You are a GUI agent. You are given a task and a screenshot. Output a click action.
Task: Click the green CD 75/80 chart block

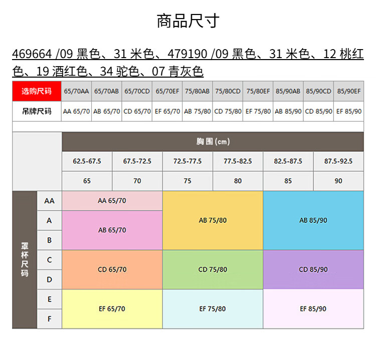click(x=213, y=269)
